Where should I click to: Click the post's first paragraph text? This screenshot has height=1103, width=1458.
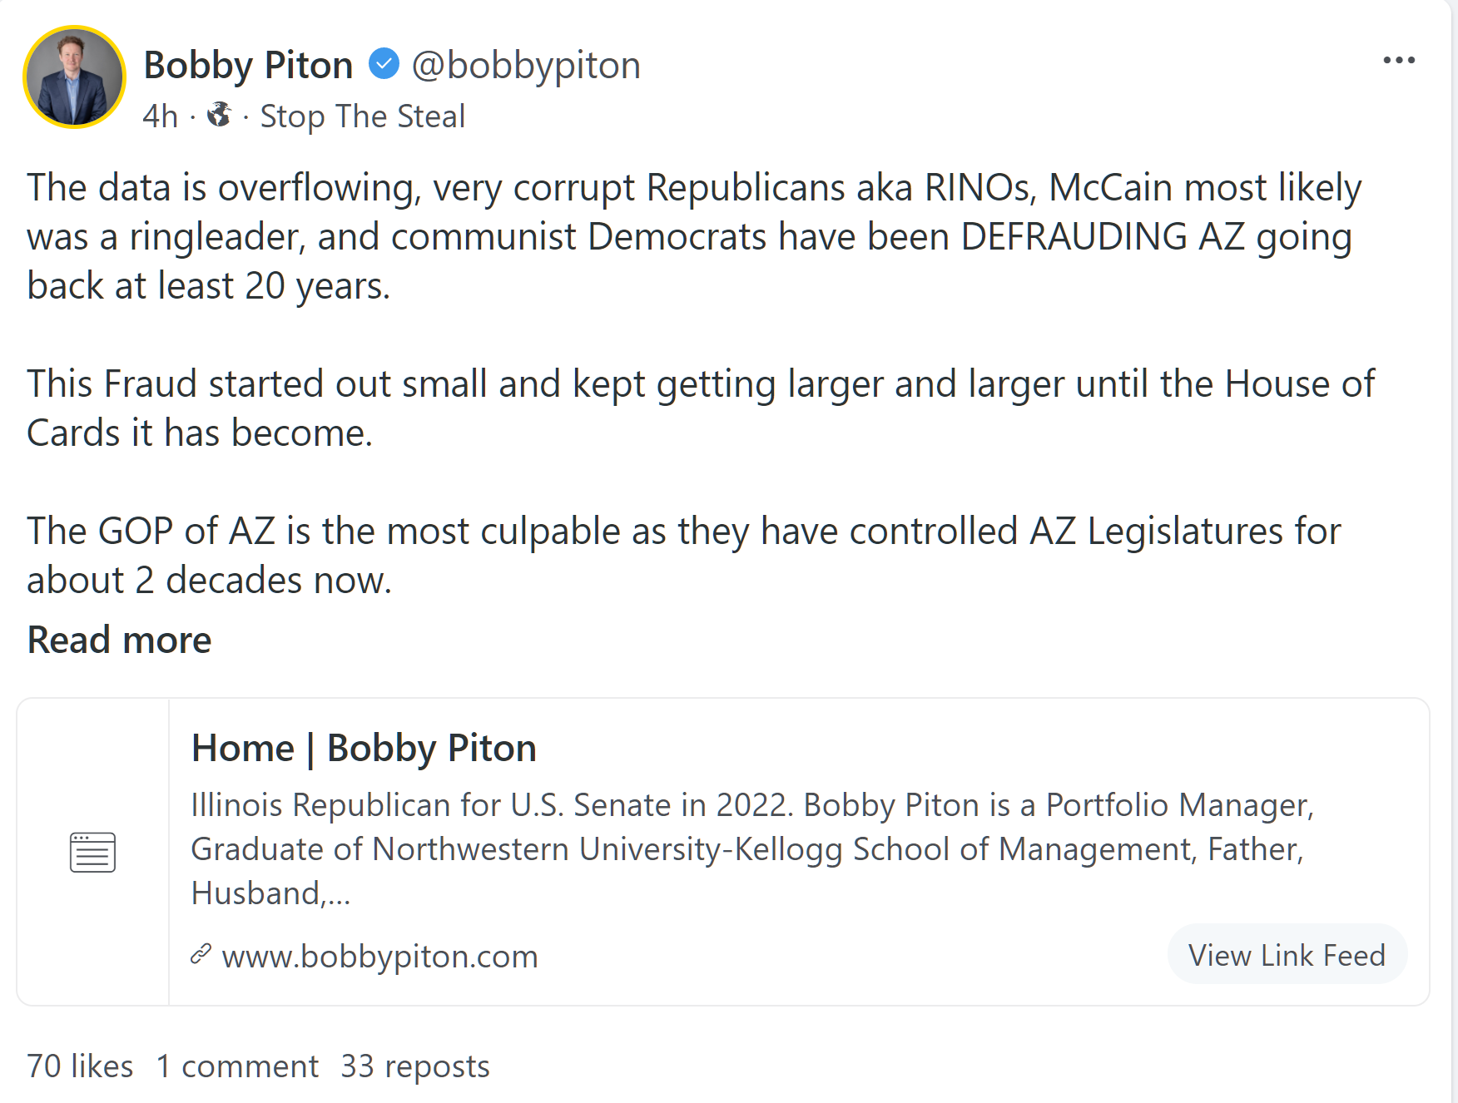click(694, 236)
